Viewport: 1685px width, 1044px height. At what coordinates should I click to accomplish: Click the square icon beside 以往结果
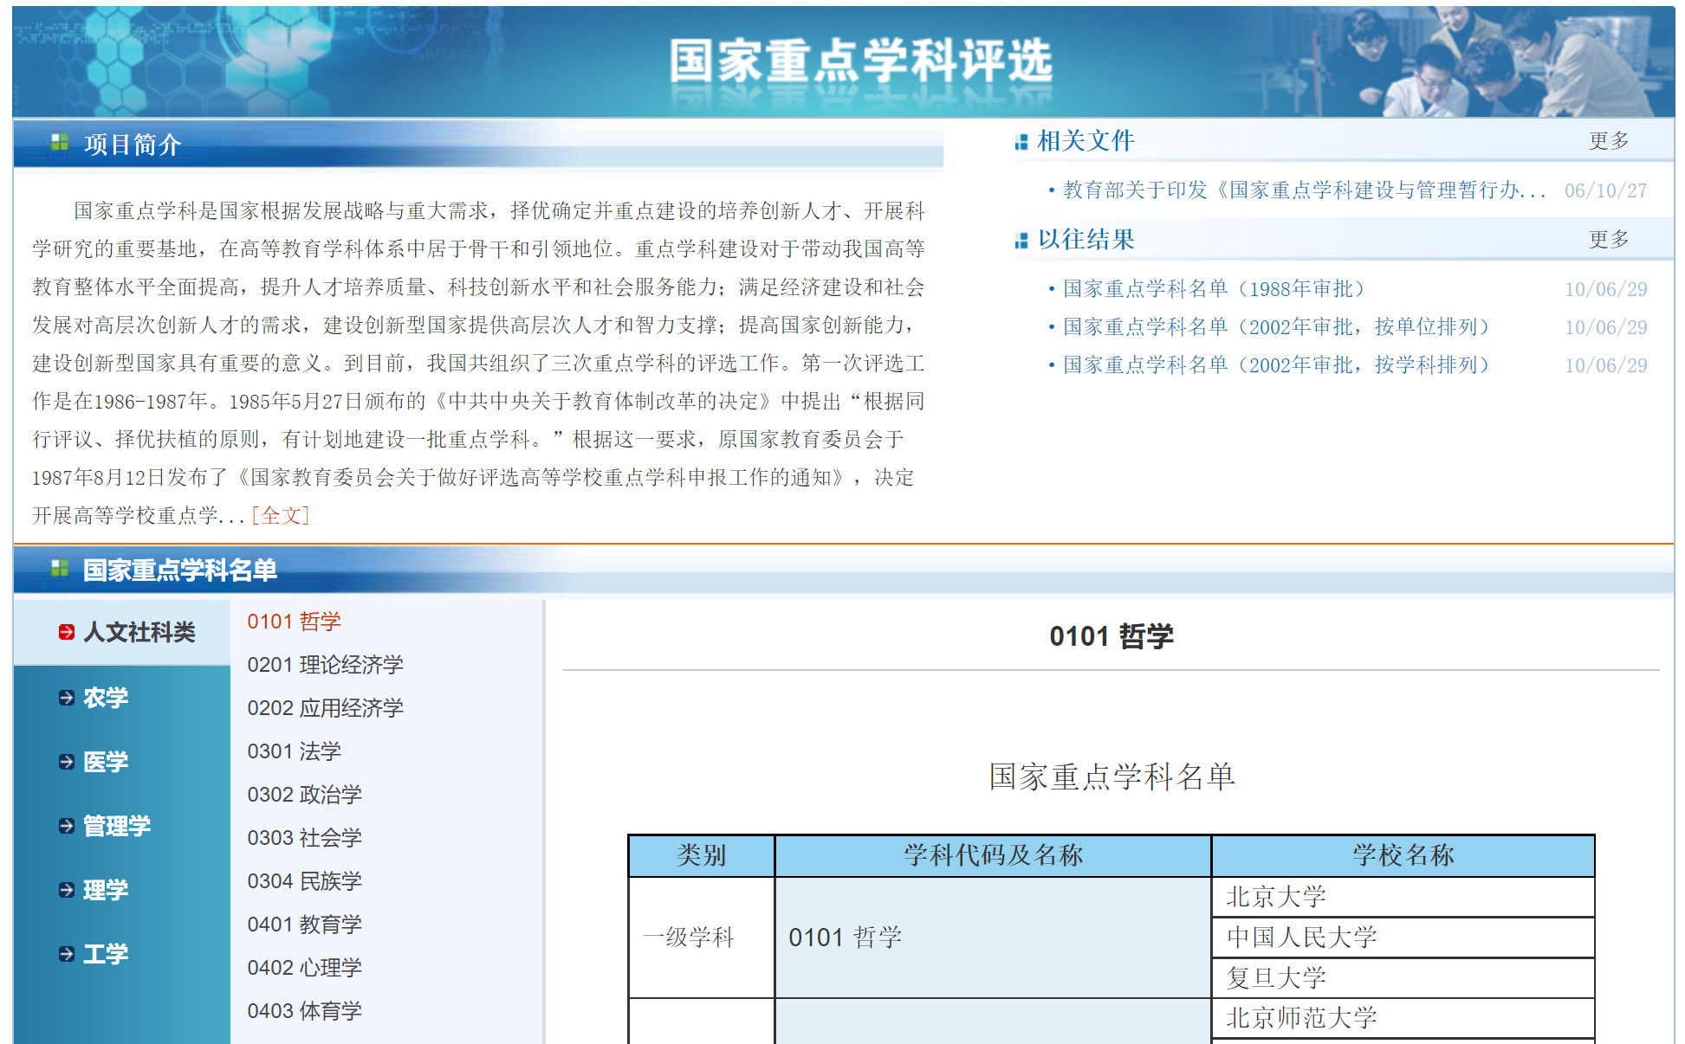tap(1021, 241)
